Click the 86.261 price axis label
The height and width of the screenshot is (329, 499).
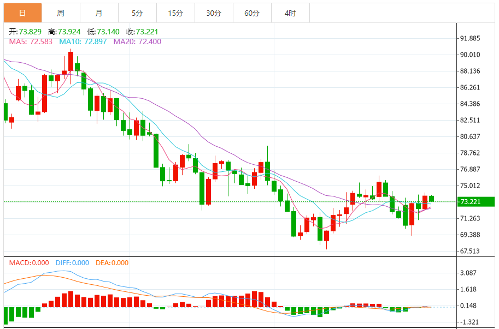pos(470,87)
